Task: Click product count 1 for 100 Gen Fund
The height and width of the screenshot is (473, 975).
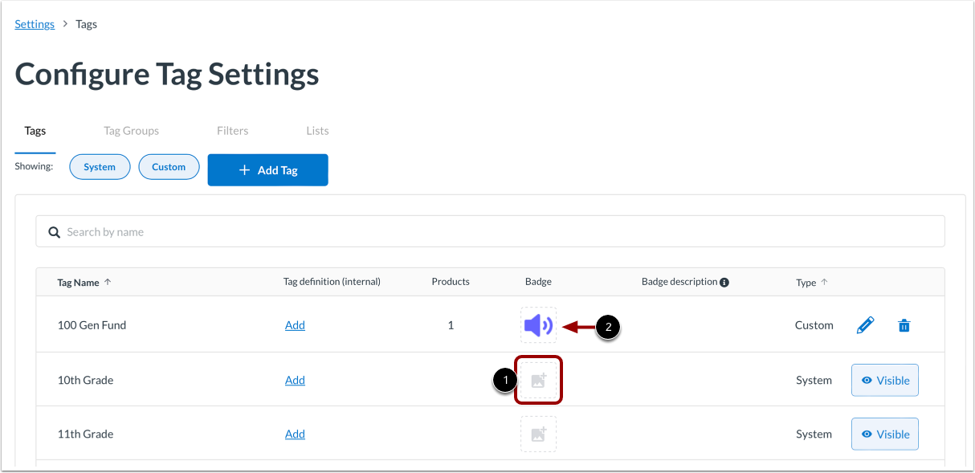Action: point(451,325)
